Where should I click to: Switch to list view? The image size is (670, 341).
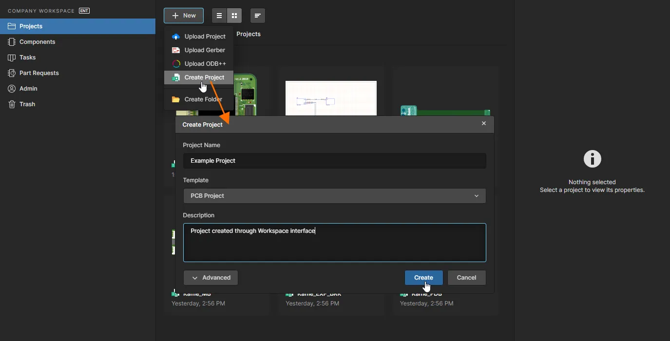219,16
